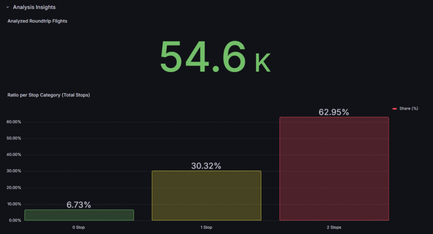Viewport: 433px width, 234px height.
Task: Open the Ratio per Stop Category panel title
Action: pos(49,95)
